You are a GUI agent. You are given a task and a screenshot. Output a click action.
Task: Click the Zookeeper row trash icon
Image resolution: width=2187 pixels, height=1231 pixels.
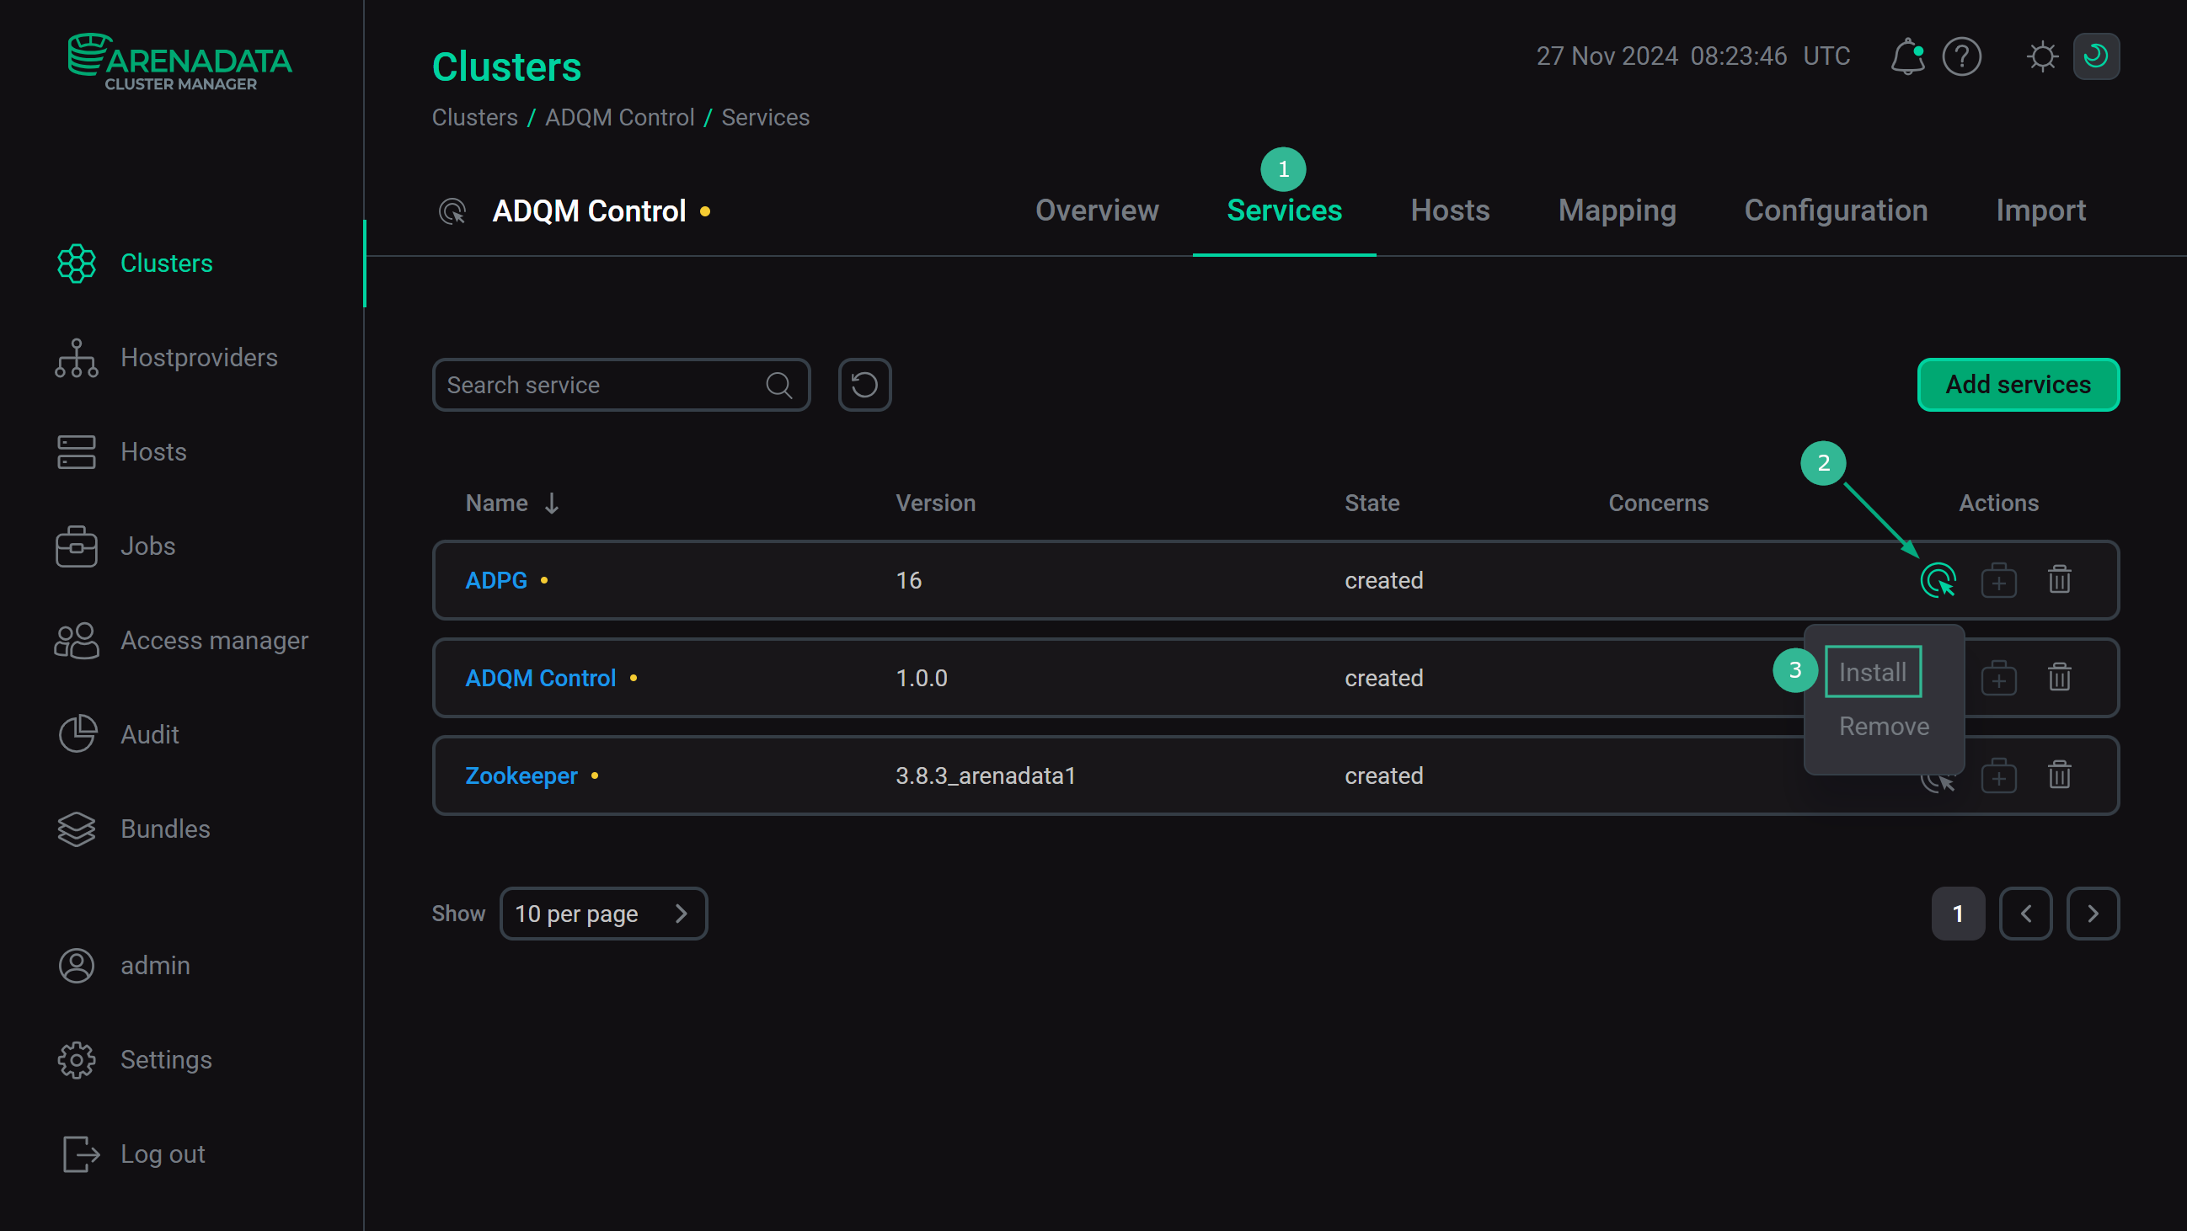(x=2059, y=775)
